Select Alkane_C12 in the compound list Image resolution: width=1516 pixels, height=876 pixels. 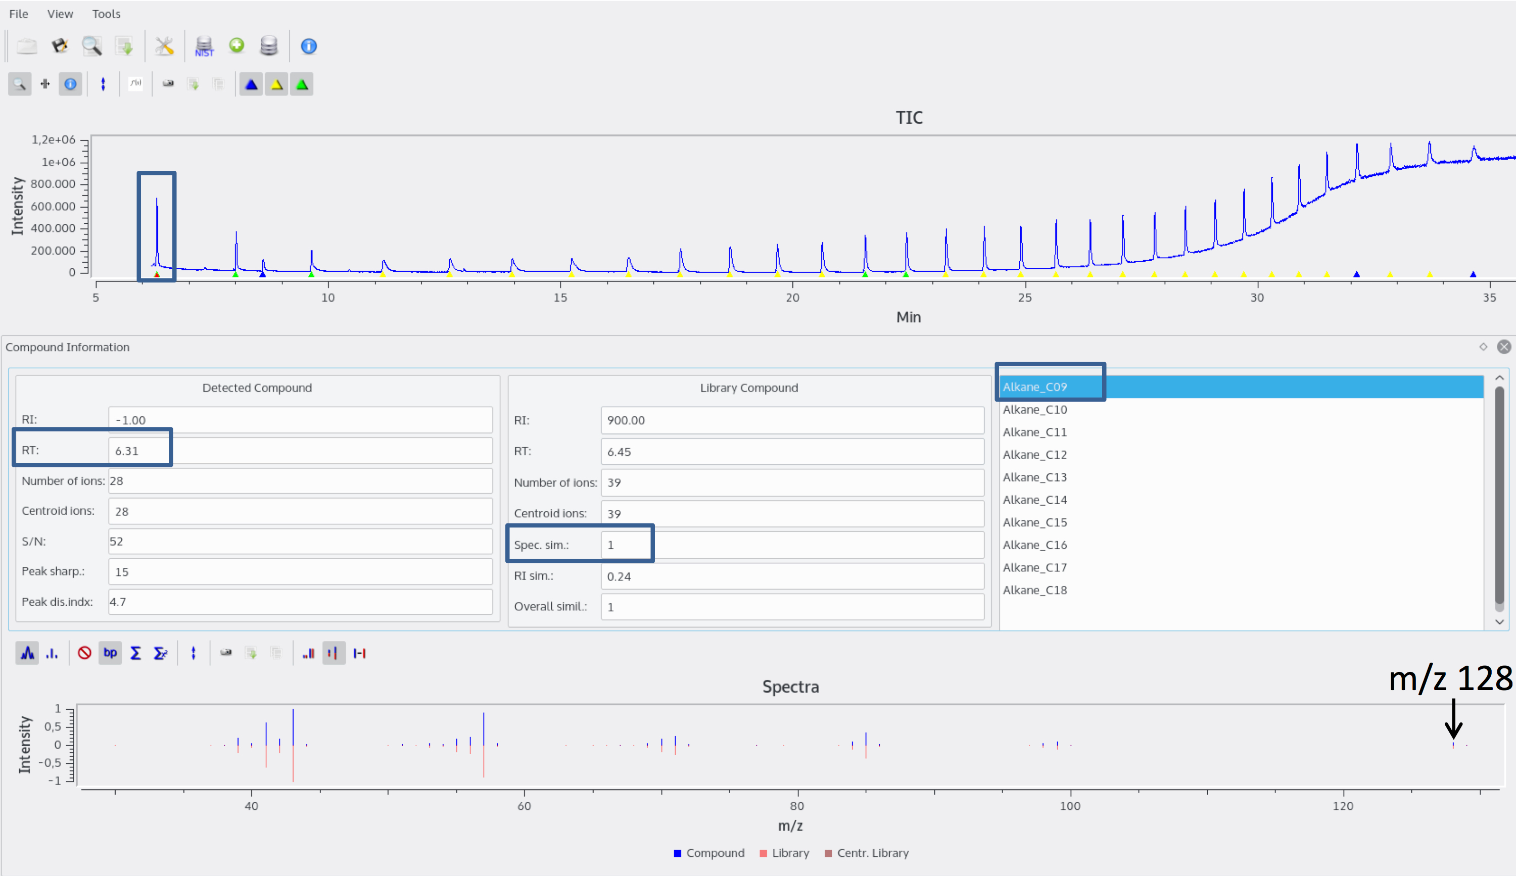pos(1035,455)
